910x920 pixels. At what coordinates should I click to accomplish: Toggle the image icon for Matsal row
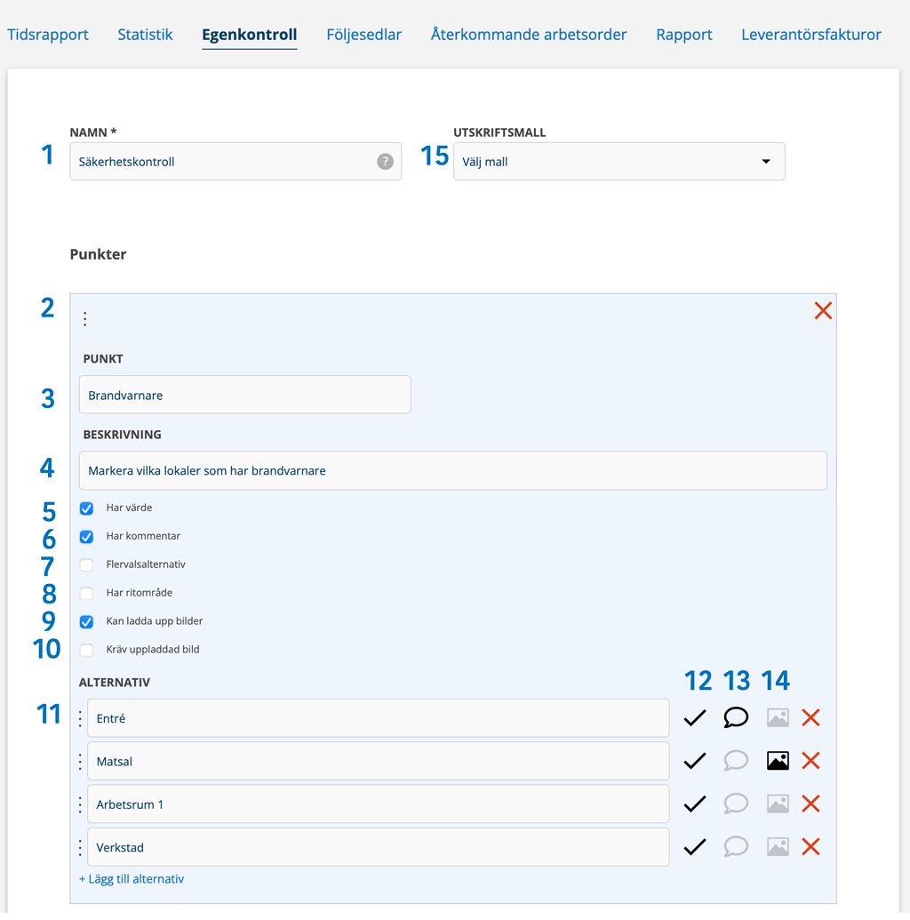pos(778,761)
